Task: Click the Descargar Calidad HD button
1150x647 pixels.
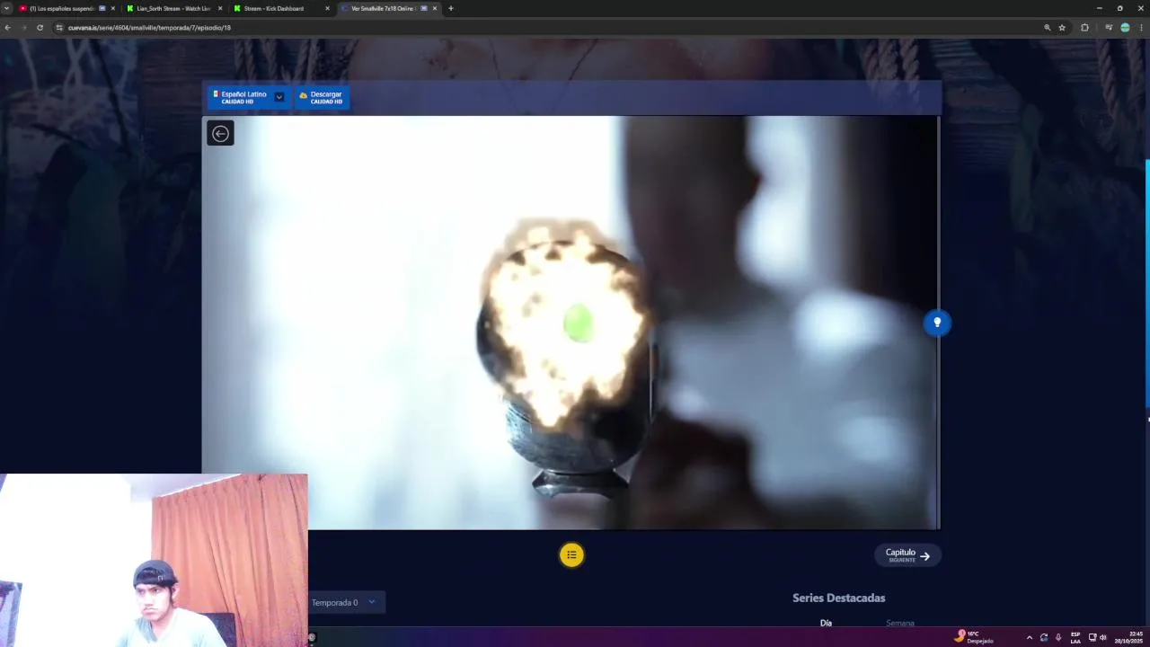Action: (x=322, y=97)
